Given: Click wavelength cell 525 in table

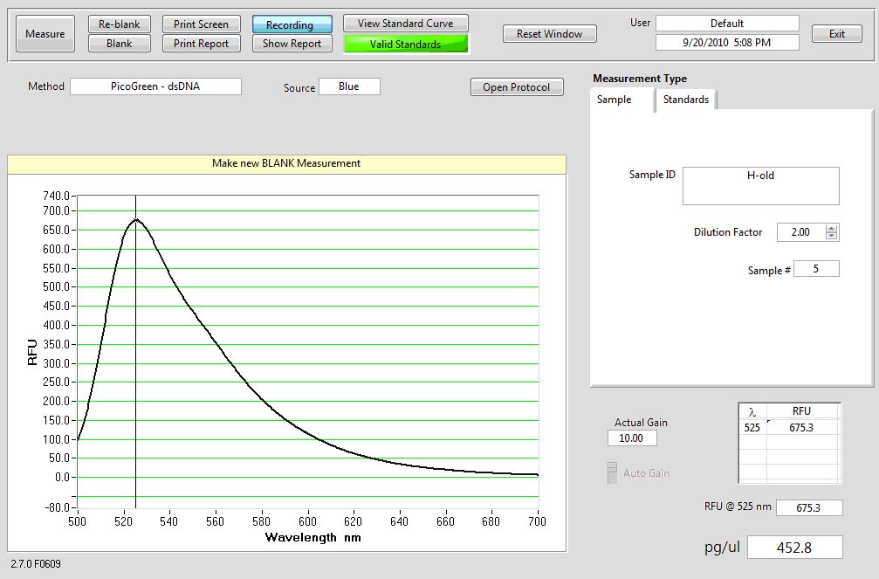Looking at the screenshot, I should point(752,428).
